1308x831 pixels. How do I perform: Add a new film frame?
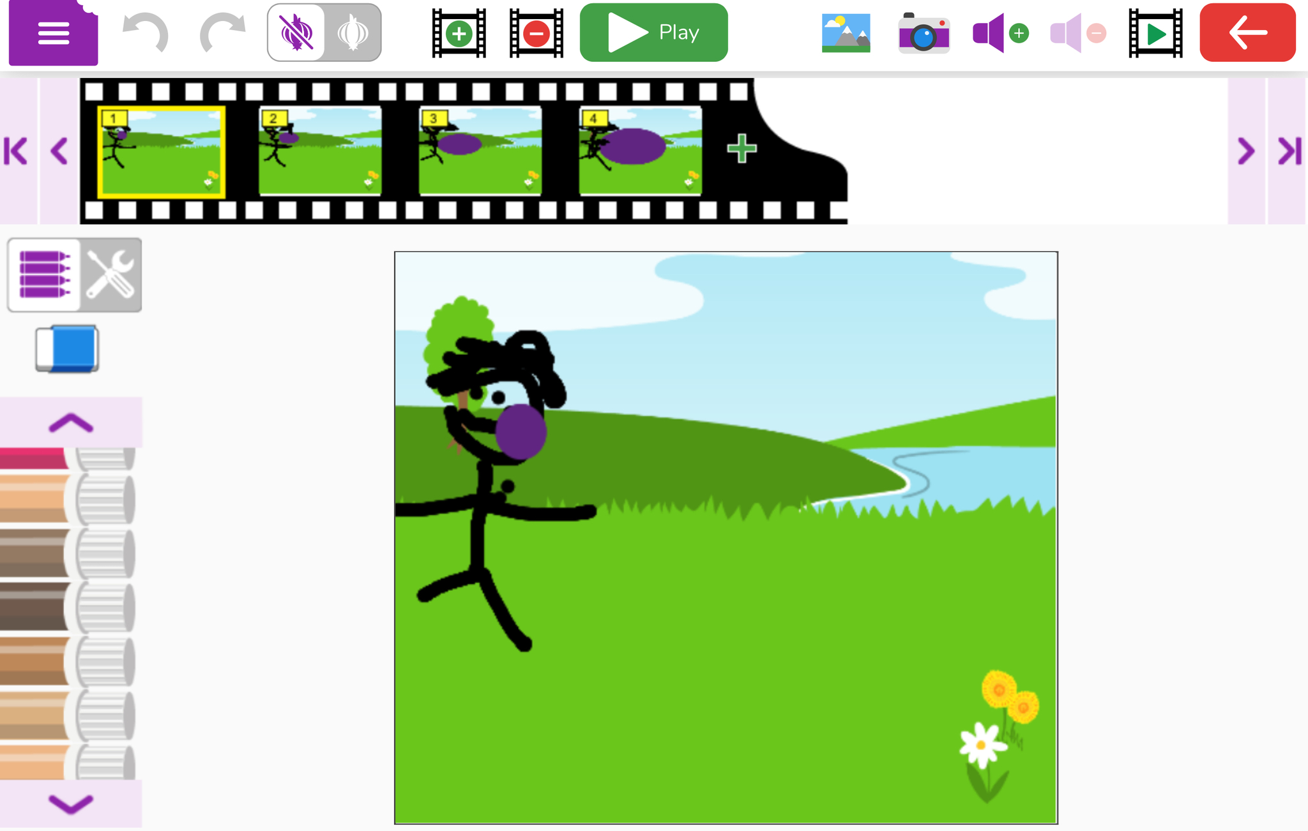coord(459,33)
